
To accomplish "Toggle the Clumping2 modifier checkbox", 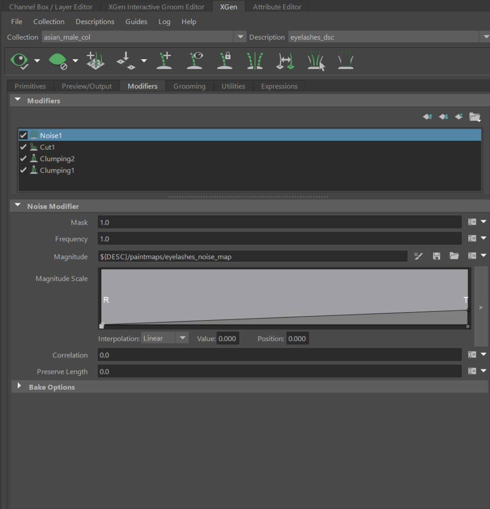I will (23, 159).
